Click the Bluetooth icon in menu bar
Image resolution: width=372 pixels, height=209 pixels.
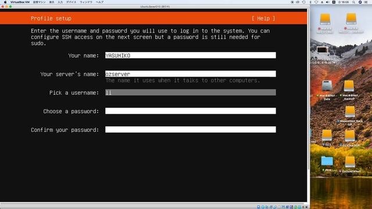pos(310,2)
